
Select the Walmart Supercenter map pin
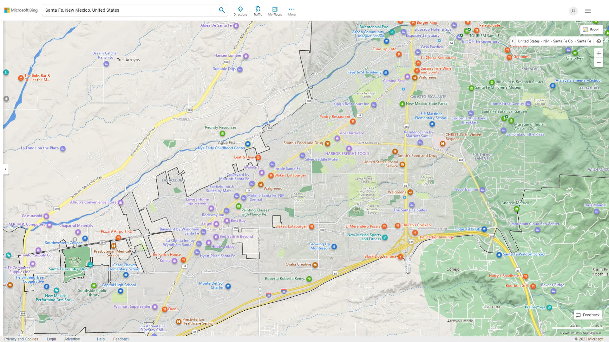coord(155,307)
